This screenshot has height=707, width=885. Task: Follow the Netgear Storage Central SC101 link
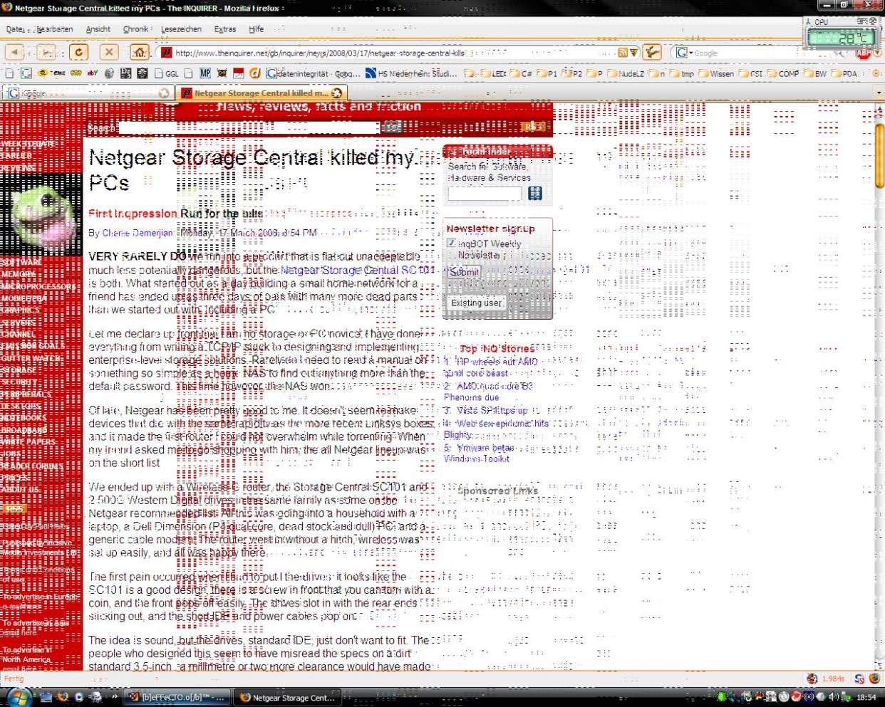(x=358, y=271)
